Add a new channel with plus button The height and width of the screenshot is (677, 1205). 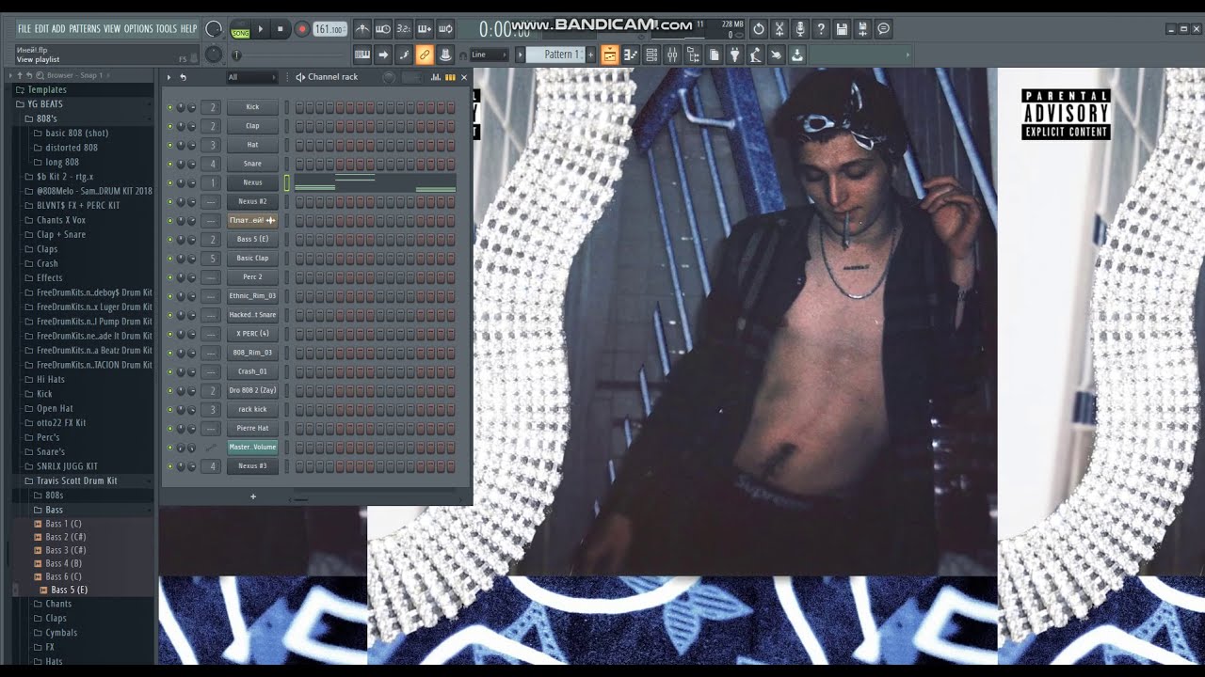coord(252,496)
